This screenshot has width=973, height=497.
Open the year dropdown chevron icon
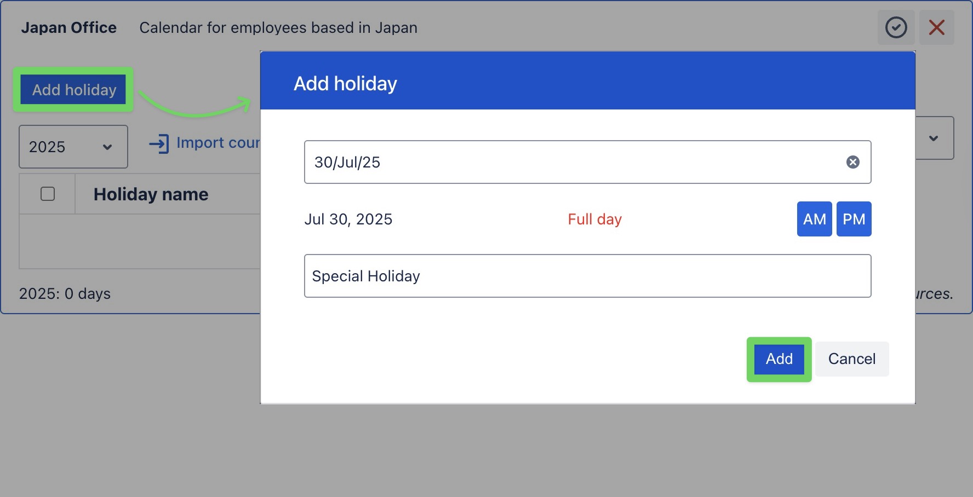[107, 147]
